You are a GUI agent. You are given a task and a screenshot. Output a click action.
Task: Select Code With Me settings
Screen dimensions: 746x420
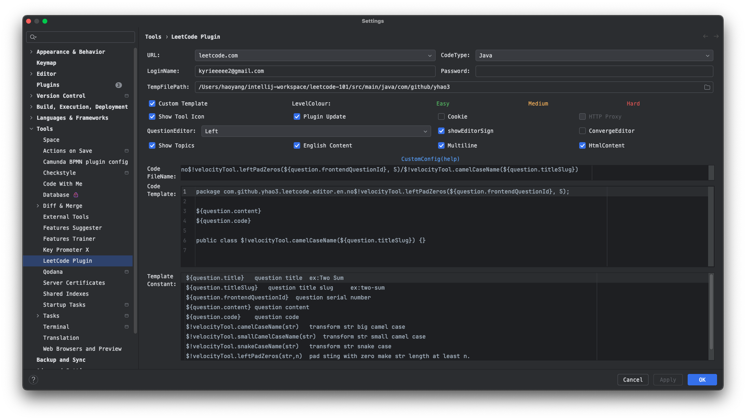click(x=63, y=184)
